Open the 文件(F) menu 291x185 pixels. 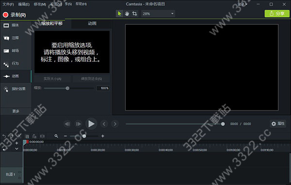point(8,4)
